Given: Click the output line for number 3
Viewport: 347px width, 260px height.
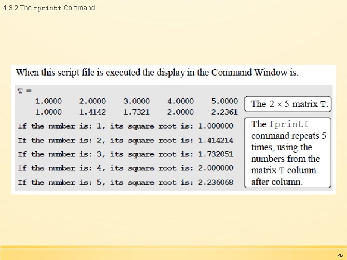Looking at the screenshot, I should (125, 154).
